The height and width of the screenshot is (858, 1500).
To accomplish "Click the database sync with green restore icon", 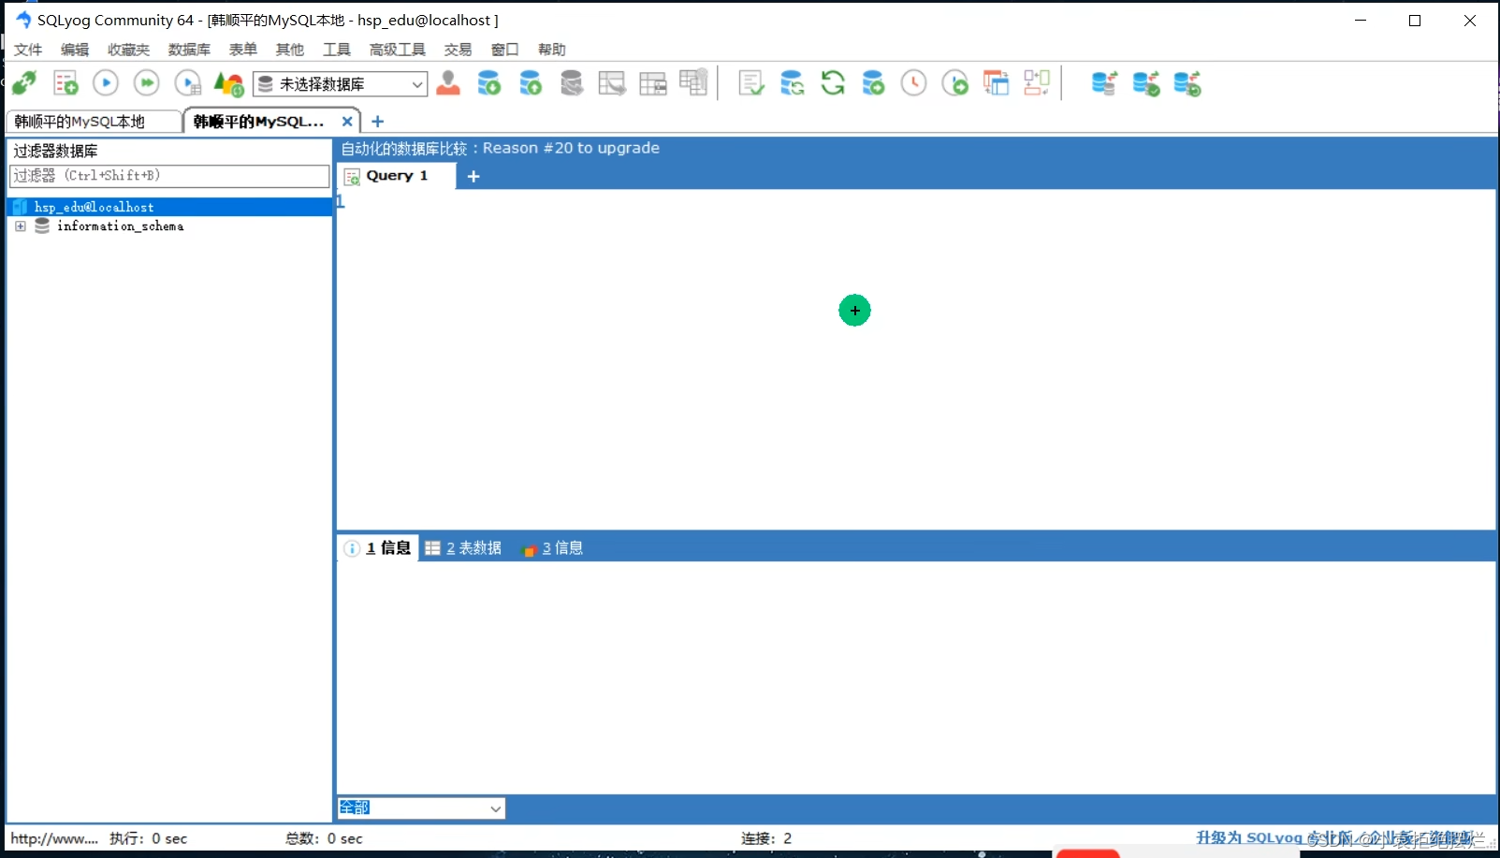I will tap(1187, 83).
